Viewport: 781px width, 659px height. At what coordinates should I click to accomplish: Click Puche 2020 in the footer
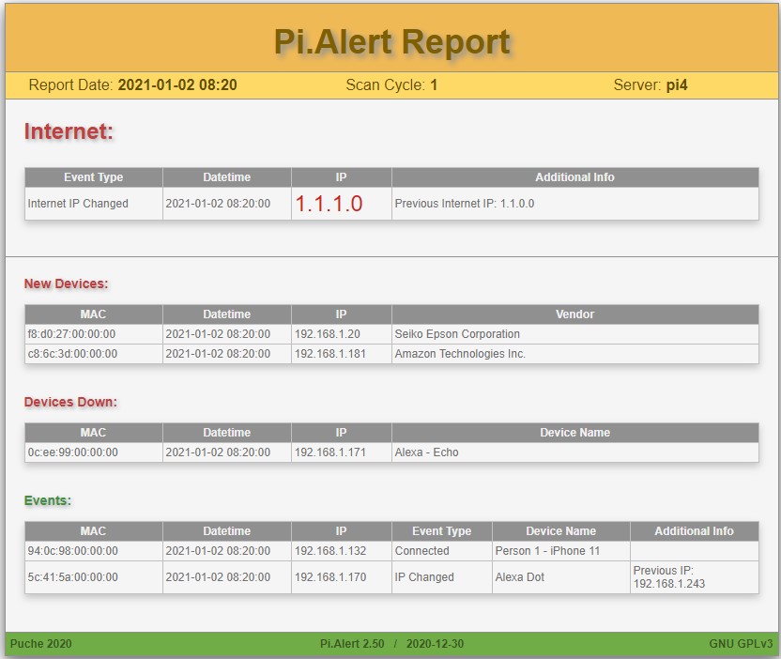(41, 644)
